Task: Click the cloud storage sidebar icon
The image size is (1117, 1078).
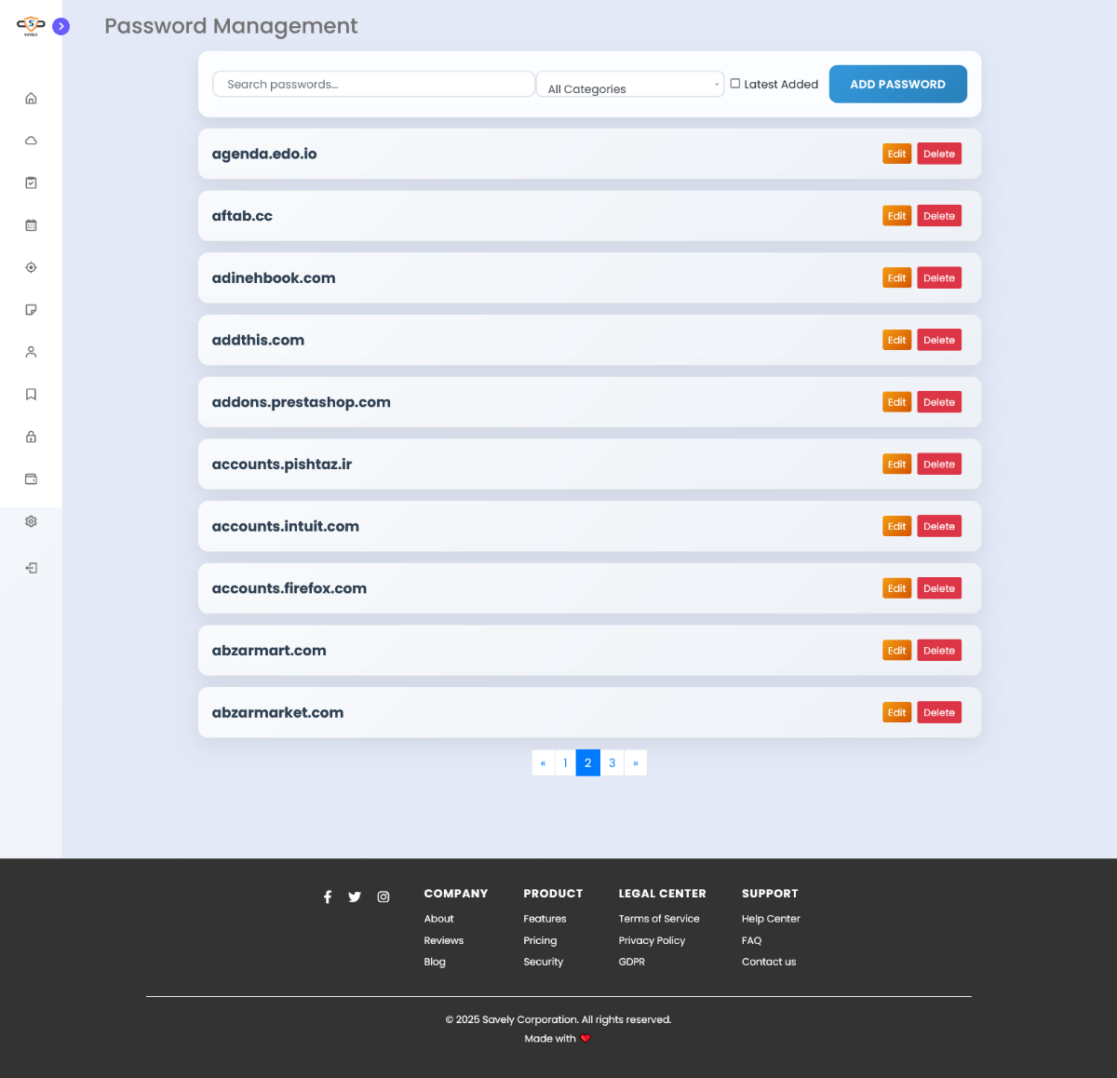Action: pos(31,141)
